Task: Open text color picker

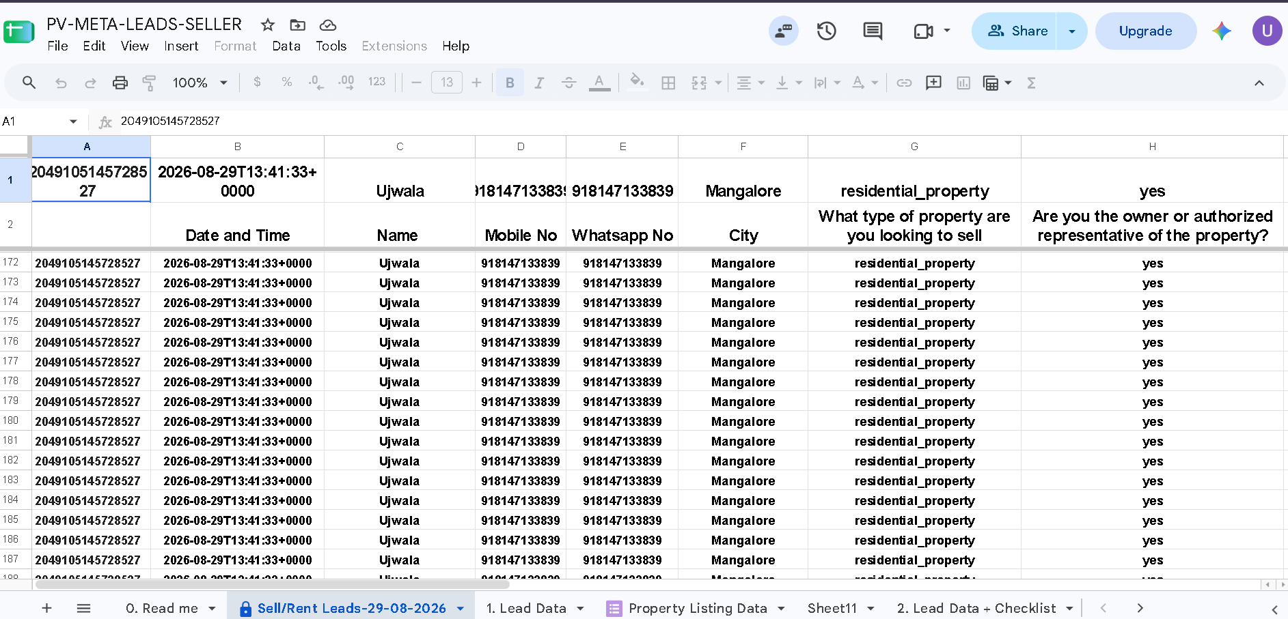Action: coord(599,83)
